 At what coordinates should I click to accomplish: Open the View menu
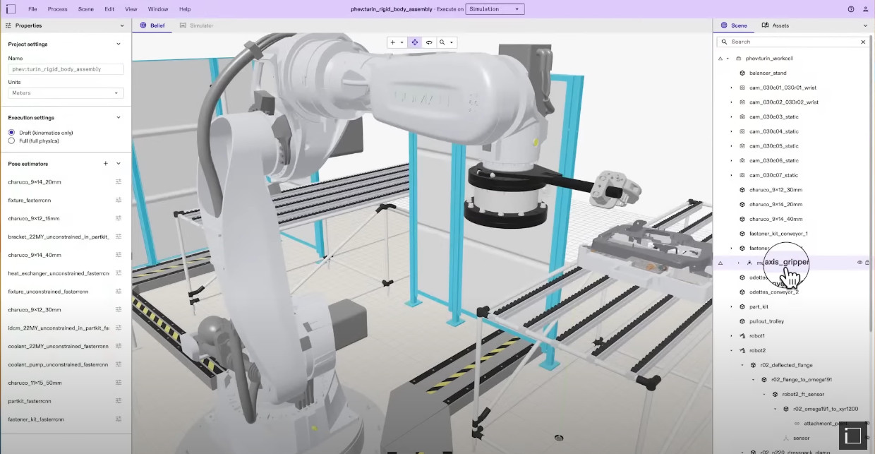pyautogui.click(x=131, y=9)
